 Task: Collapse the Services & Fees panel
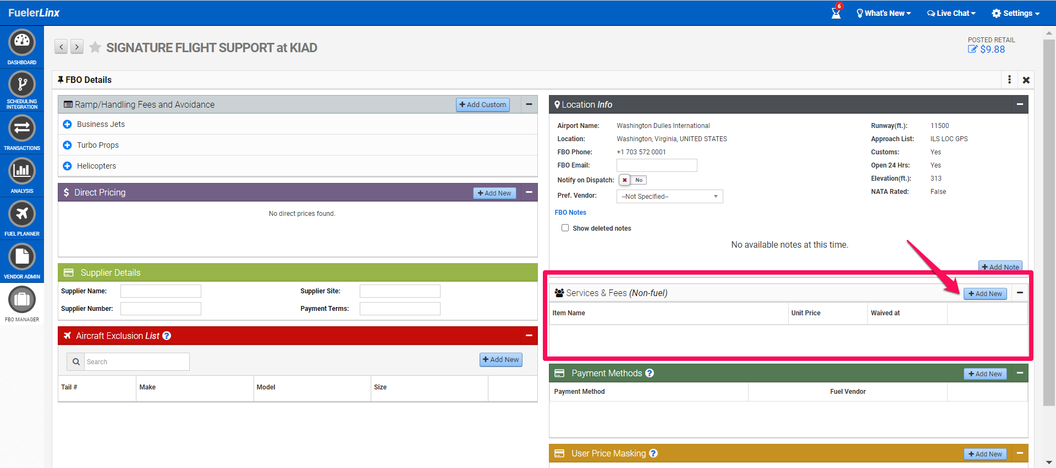pos(1020,293)
